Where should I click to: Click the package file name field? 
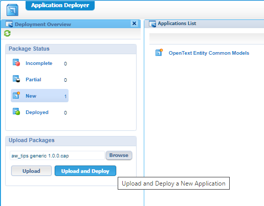pos(57,155)
